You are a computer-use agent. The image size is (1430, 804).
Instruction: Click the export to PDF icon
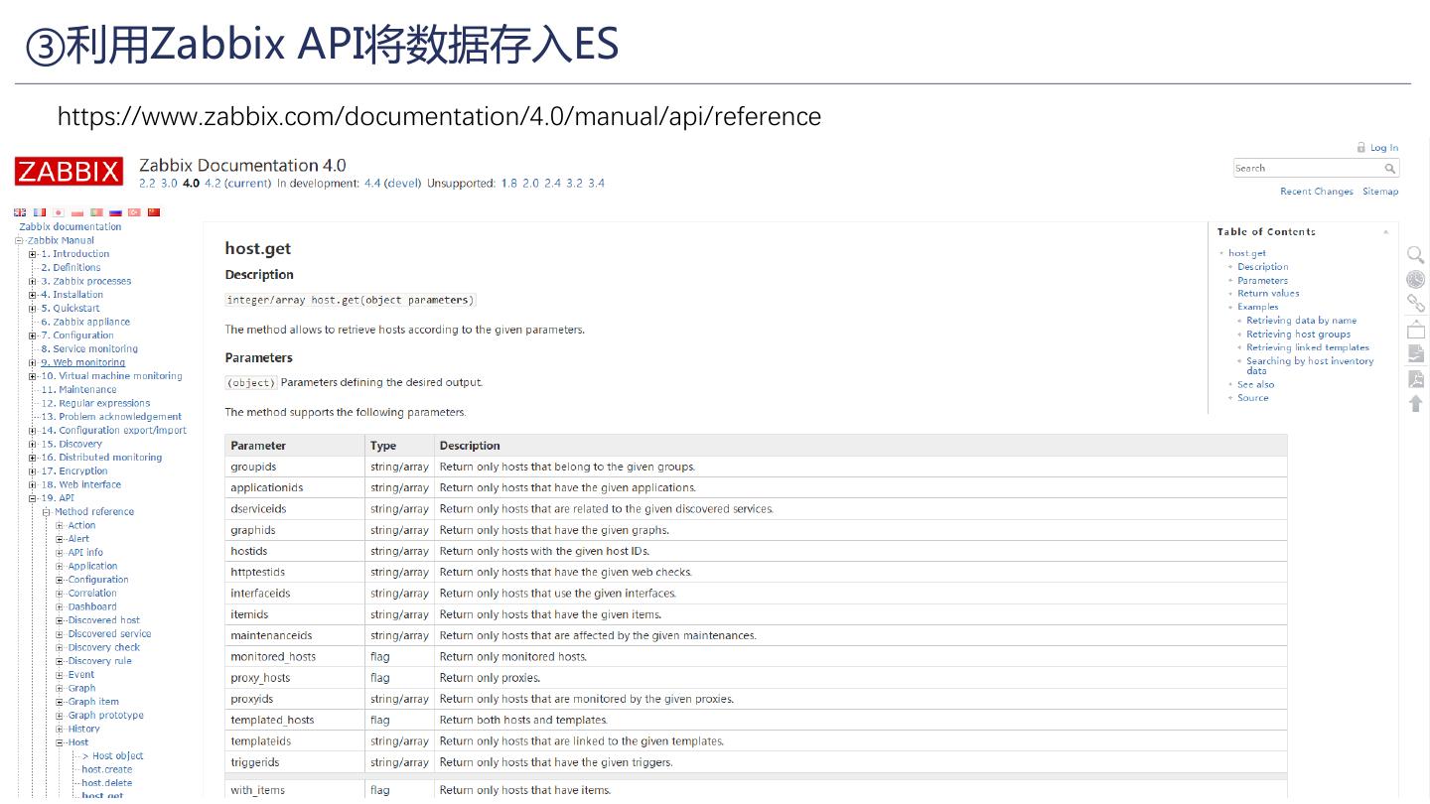pyautogui.click(x=1416, y=378)
